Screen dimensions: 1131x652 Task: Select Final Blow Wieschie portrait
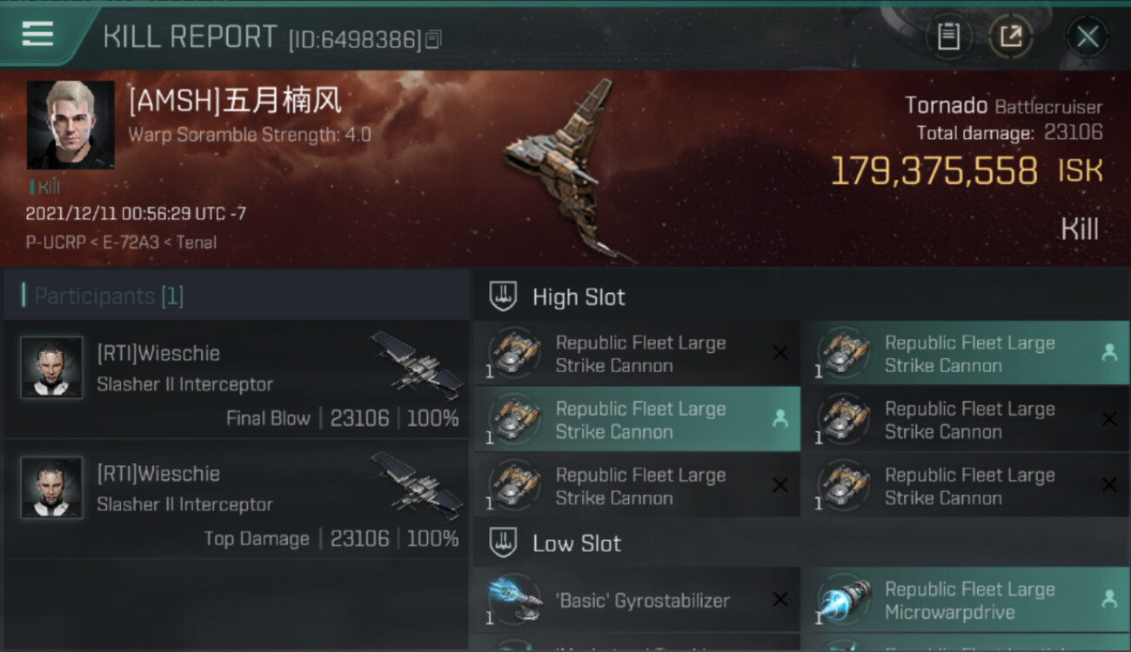point(52,368)
